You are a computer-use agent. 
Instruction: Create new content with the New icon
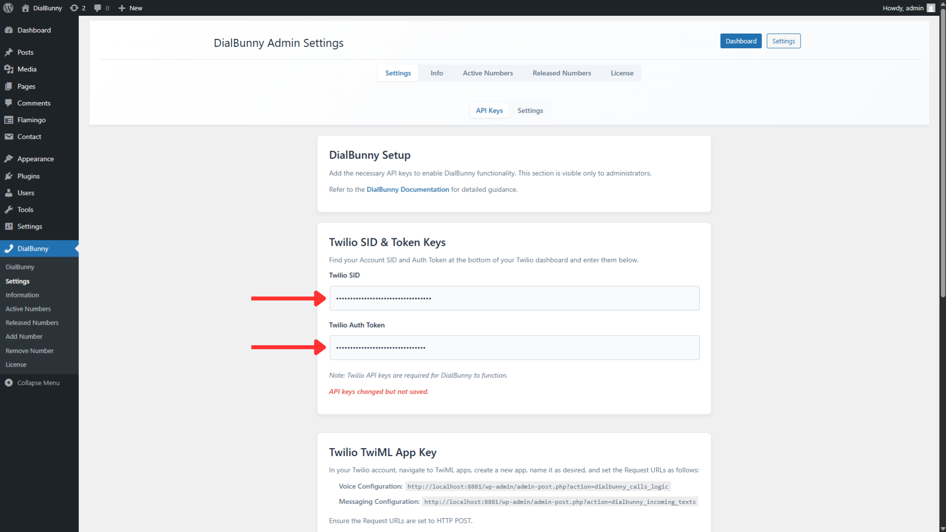[x=122, y=8]
